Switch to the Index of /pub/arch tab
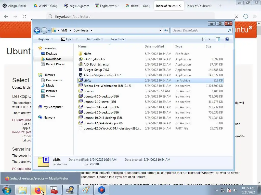 [x=199, y=6]
